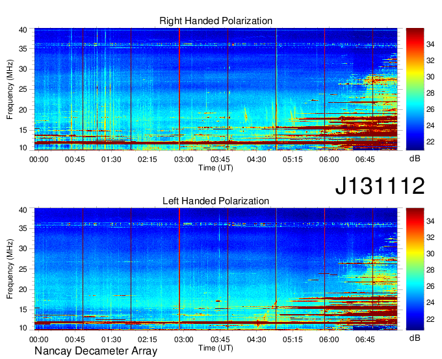This screenshot has height=359, width=442.
Task: Click the left-handed polarization spectrogram image
Action: click(x=216, y=269)
